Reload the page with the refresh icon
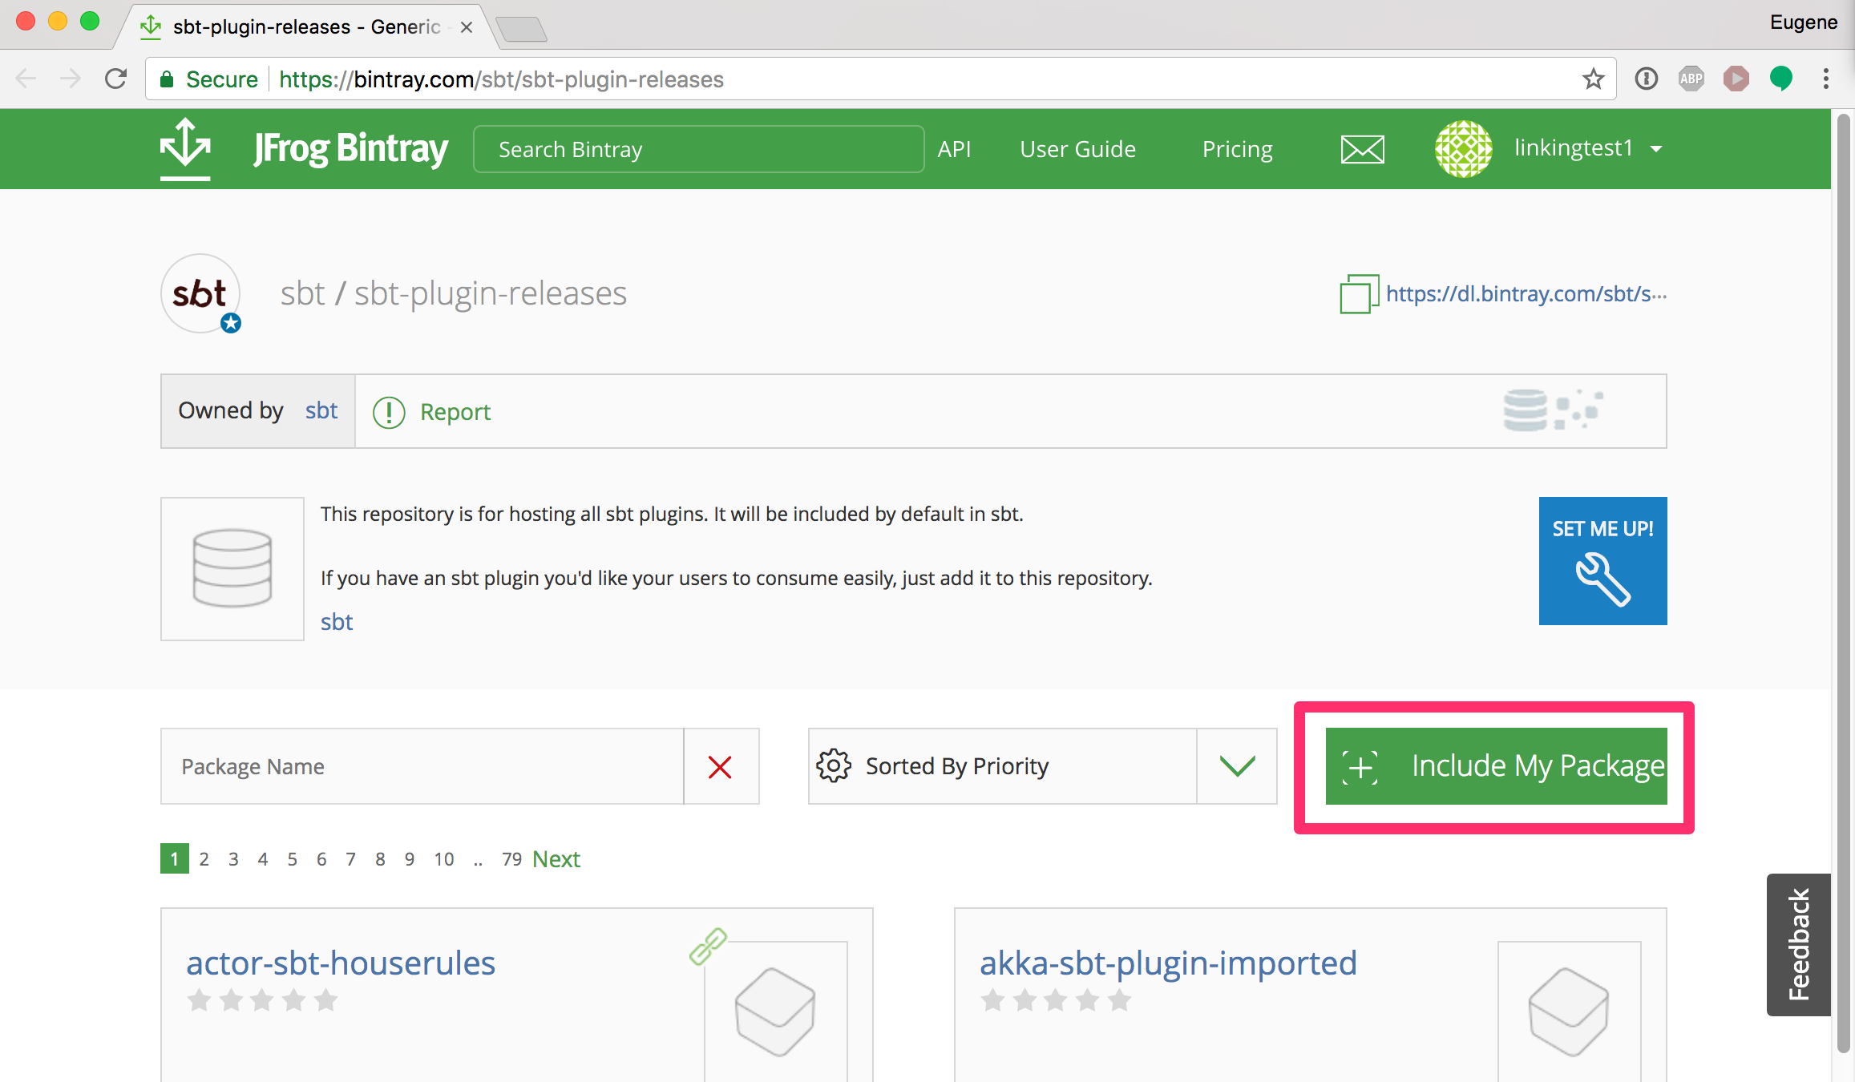1855x1082 pixels. 116,79
